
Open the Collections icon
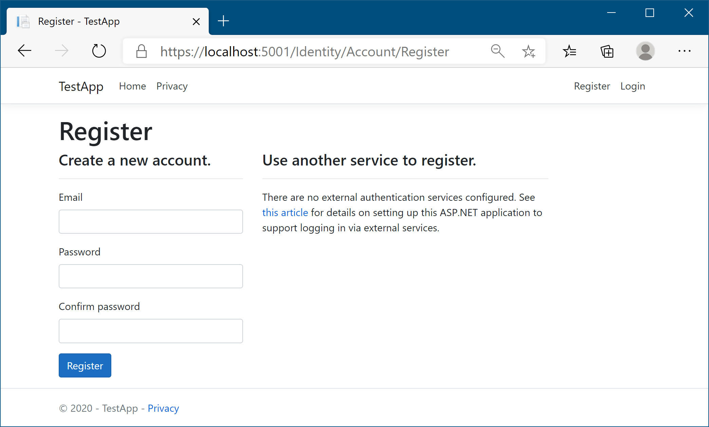pos(607,52)
